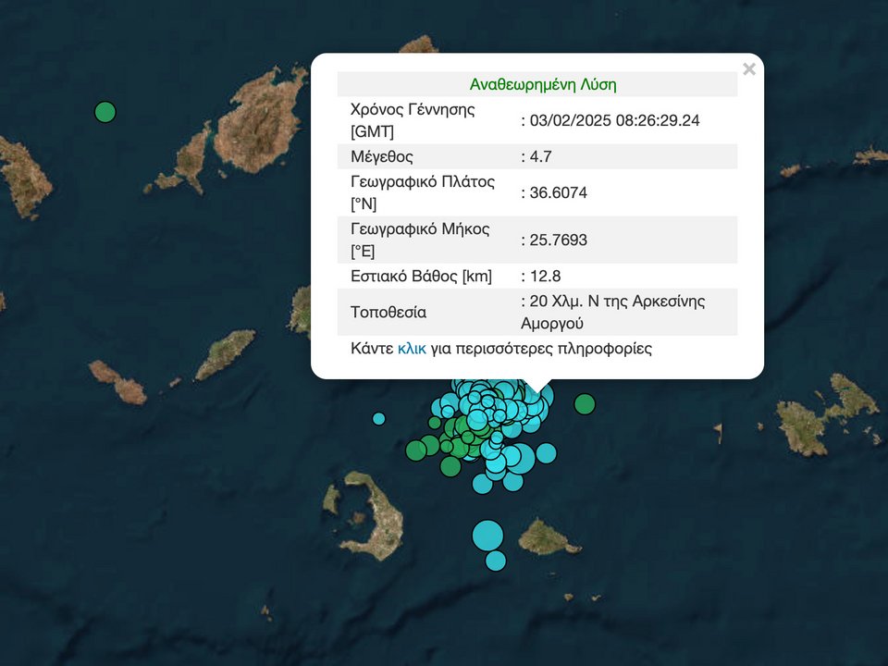The image size is (888, 666).
Task: Click the southernmost green marker of the cluster
Action: tap(450, 466)
